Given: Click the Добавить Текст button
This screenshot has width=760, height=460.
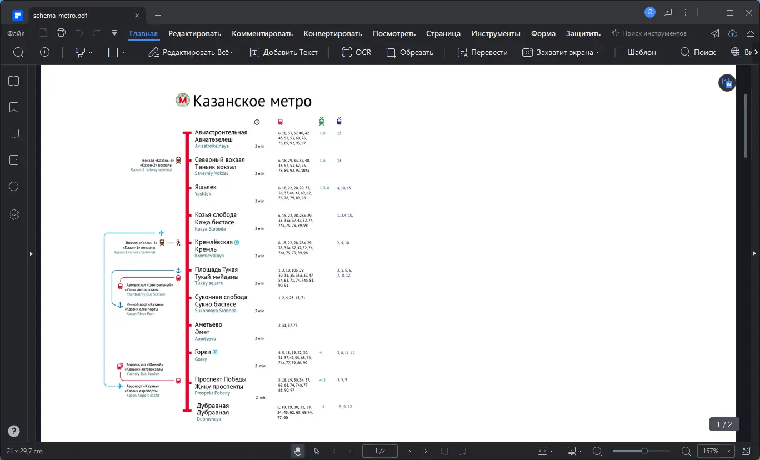Looking at the screenshot, I should [x=284, y=52].
